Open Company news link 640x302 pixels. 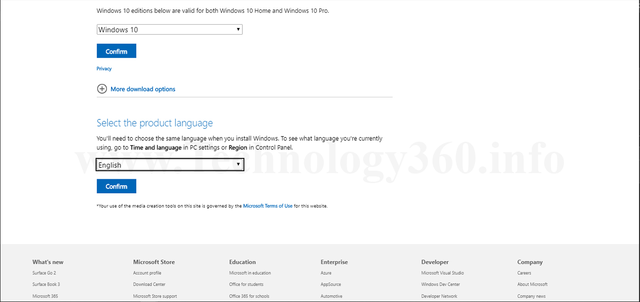532,296
